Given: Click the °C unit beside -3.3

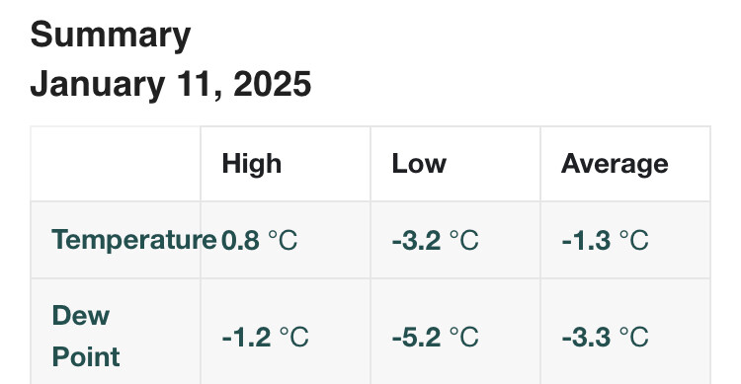Looking at the screenshot, I should pos(633,338).
